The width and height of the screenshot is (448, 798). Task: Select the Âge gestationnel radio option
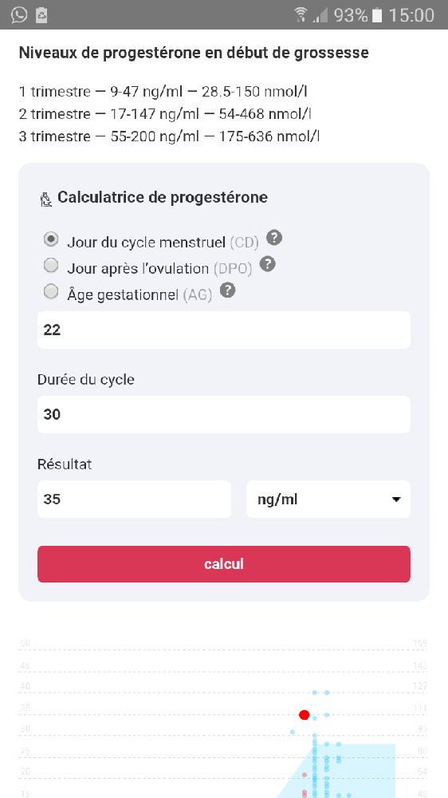pos(51,291)
